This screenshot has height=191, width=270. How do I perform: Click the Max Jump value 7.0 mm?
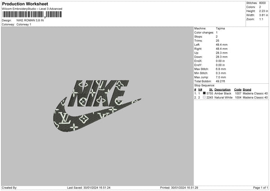tap(221, 77)
